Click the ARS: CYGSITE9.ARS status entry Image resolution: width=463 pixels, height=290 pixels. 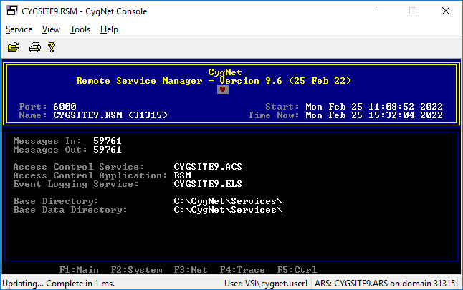[x=385, y=284]
